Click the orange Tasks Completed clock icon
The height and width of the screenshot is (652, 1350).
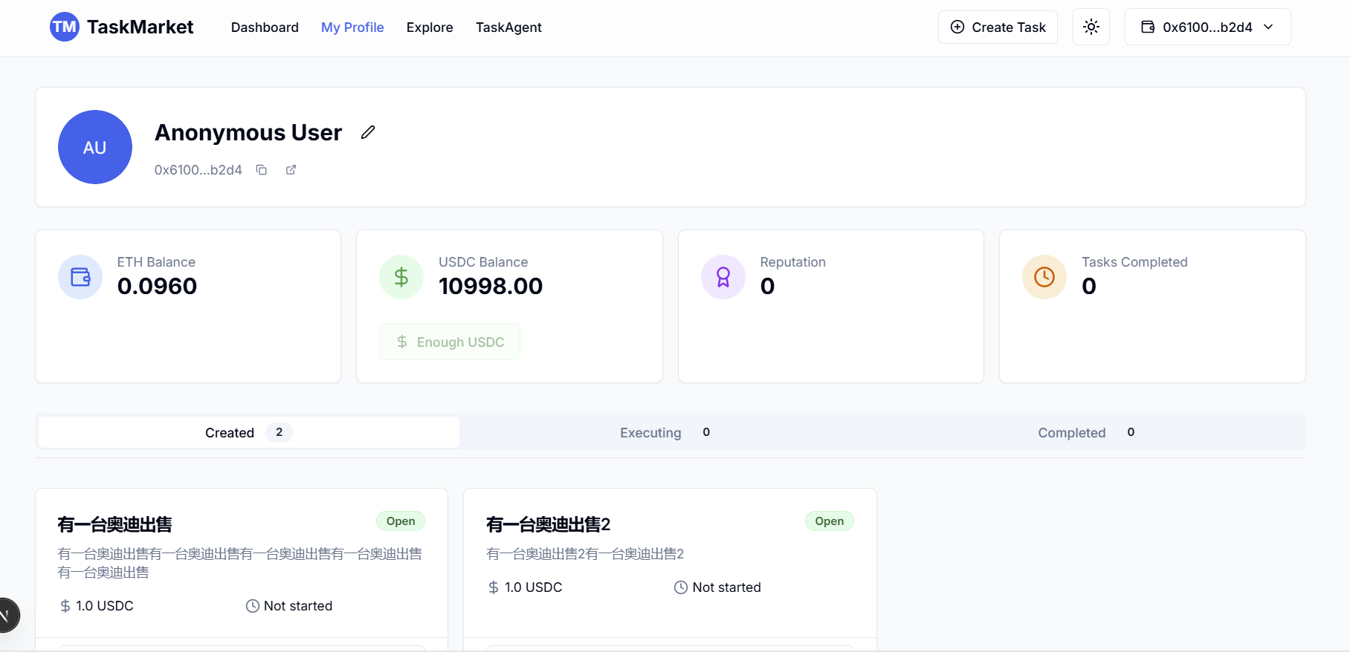(1044, 277)
